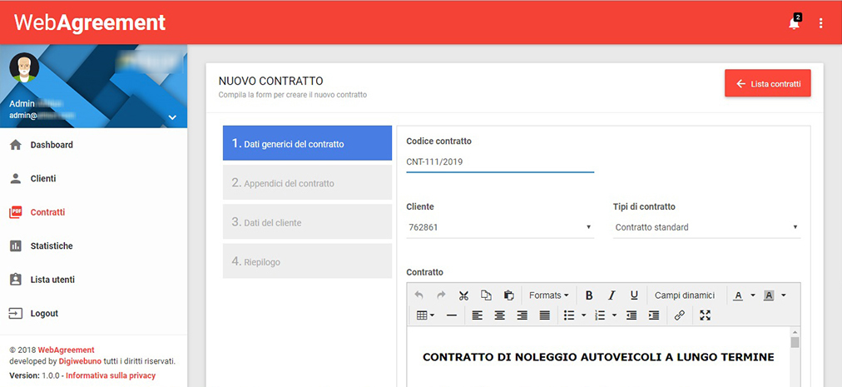
Task: Expand the Formats dropdown
Action: (549, 295)
